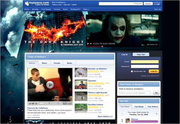
Task: Click the Google logo
Action: tap(157, 4)
